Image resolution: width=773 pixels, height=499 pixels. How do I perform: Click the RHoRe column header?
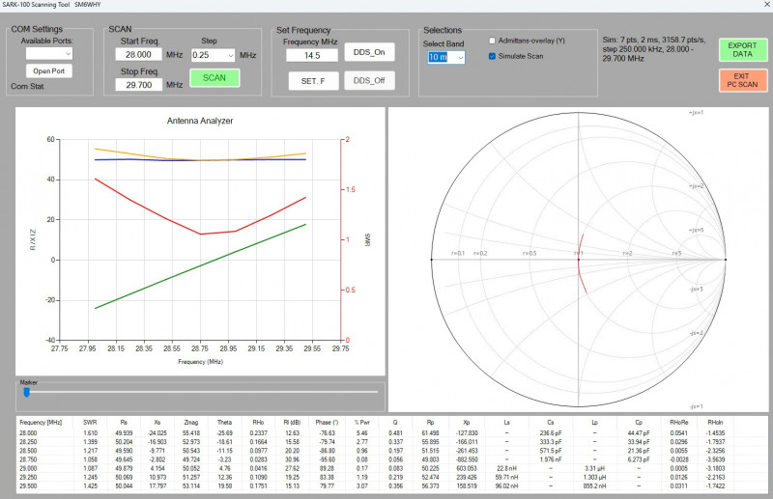(x=679, y=422)
